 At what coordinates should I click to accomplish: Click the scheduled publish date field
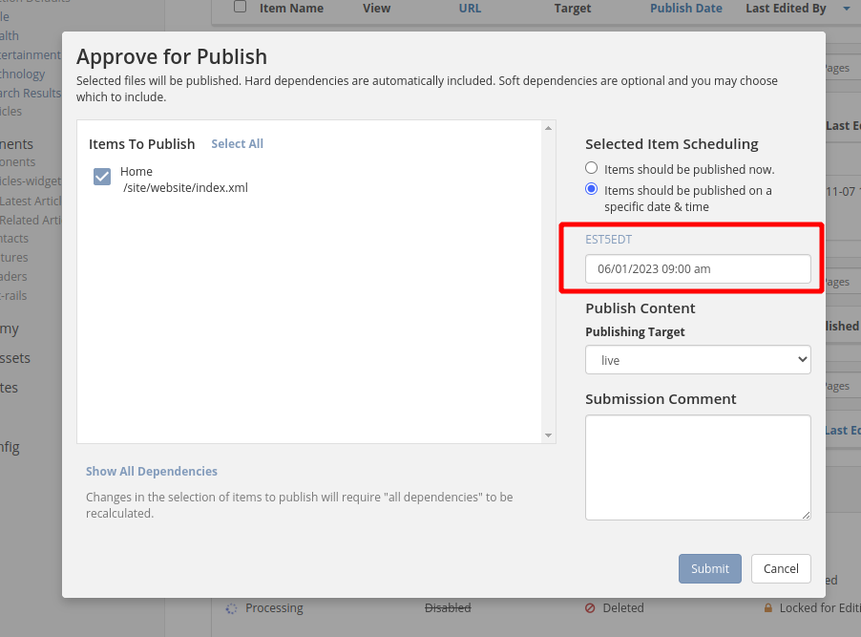(700, 268)
